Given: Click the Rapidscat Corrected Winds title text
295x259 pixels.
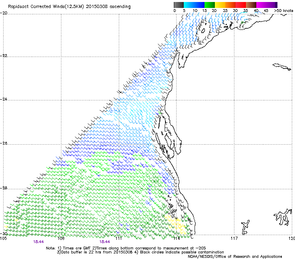Looking at the screenshot, I should [x=69, y=7].
